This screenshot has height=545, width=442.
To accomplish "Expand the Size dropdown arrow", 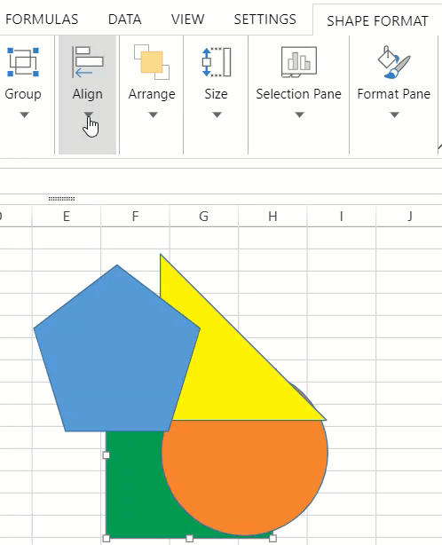I will tap(217, 115).
